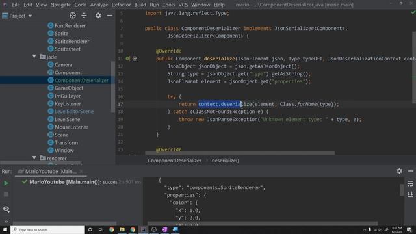The width and height of the screenshot is (416, 234).
Task: Select Component class in project tree
Action: 65,72
